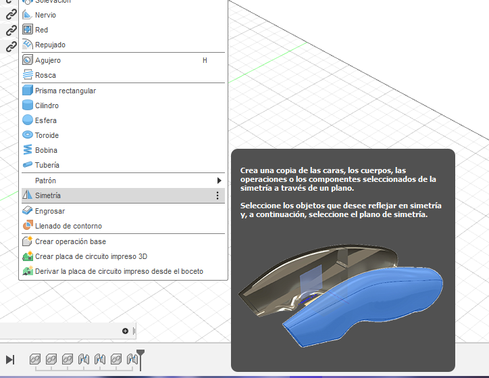Select the Engrosar thicken tool
Screen dimensions: 489x378
click(123, 211)
